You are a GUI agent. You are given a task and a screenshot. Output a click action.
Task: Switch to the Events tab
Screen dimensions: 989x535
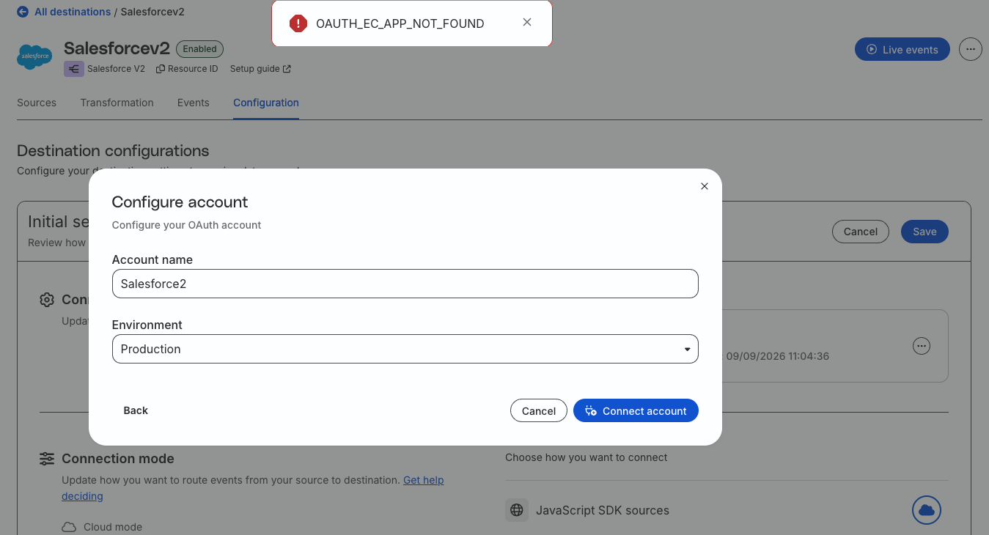coord(194,103)
